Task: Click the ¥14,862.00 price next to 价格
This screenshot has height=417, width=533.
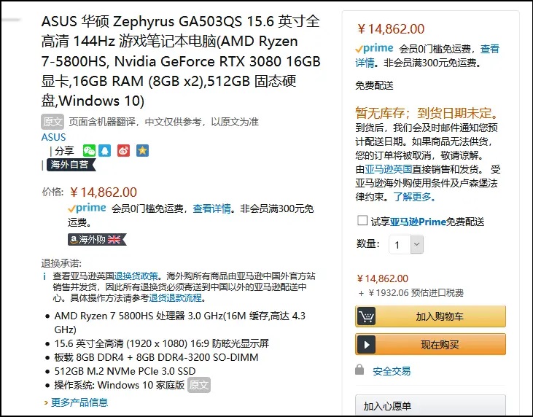Action: coord(104,192)
